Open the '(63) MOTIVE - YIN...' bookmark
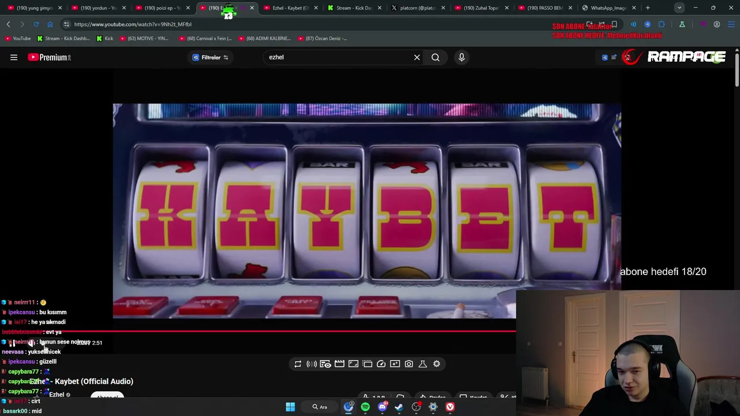740x416 pixels. [143, 38]
